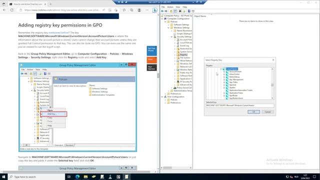Image resolution: width=320 pixels, height=180 pixels.
Task: Expand the Applets registry key
Action: [224, 87]
